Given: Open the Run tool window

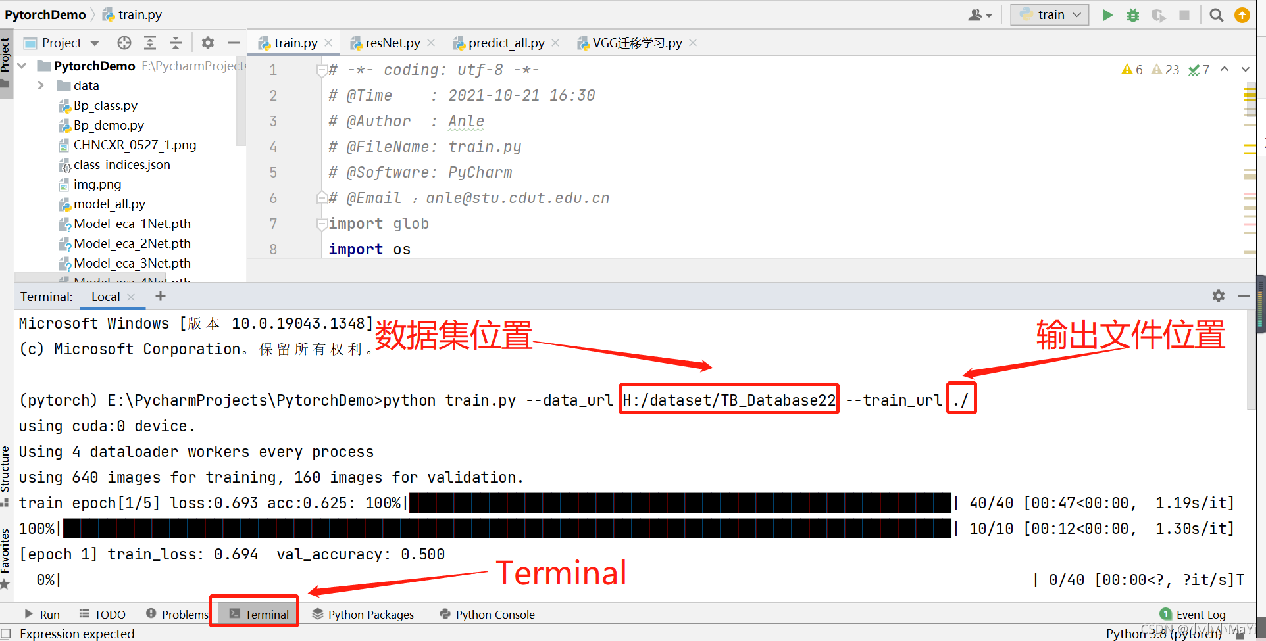Looking at the screenshot, I should tap(42, 614).
